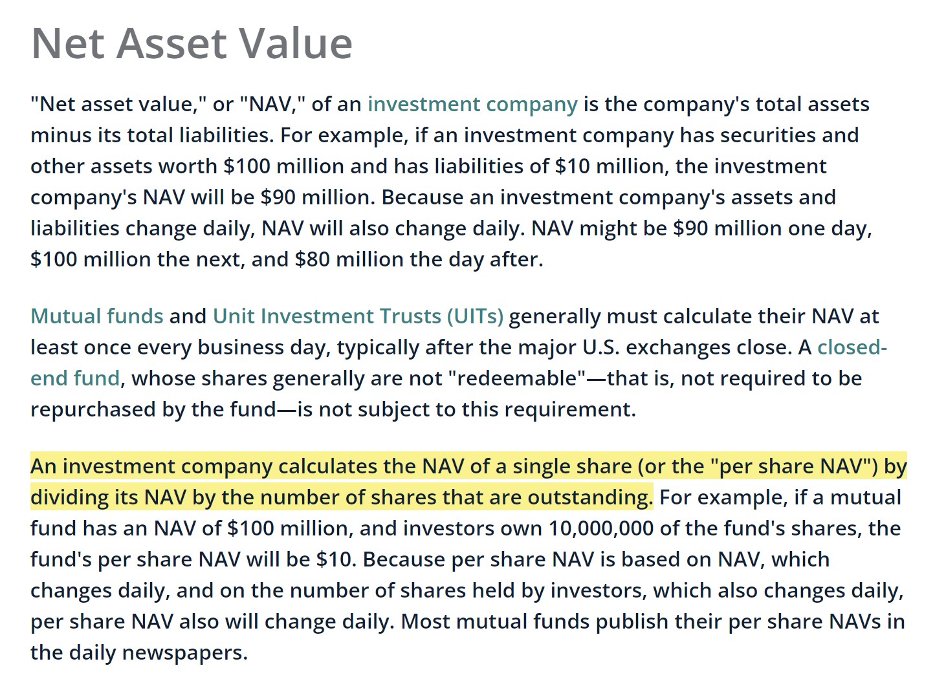
Task: Click the words 'minus its total liabilities.'
Action: (x=153, y=135)
